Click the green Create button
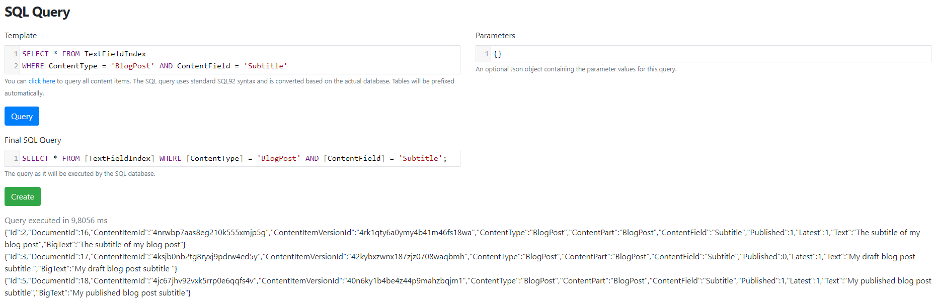 pyautogui.click(x=23, y=196)
